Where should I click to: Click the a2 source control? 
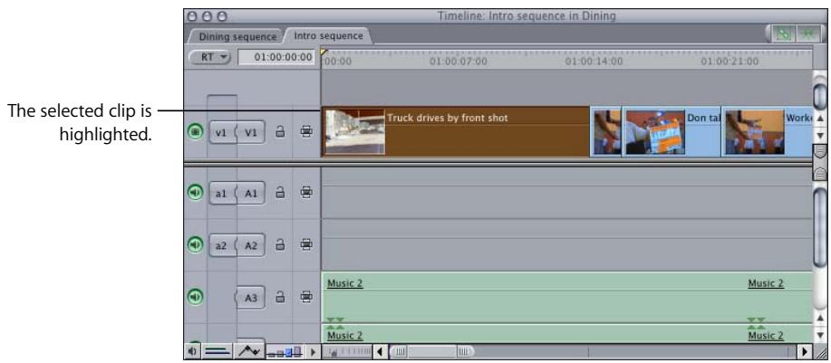coord(222,245)
